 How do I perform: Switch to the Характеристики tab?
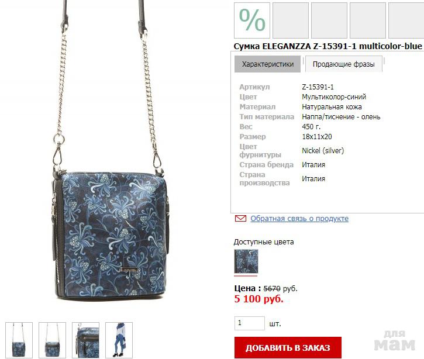pos(267,64)
